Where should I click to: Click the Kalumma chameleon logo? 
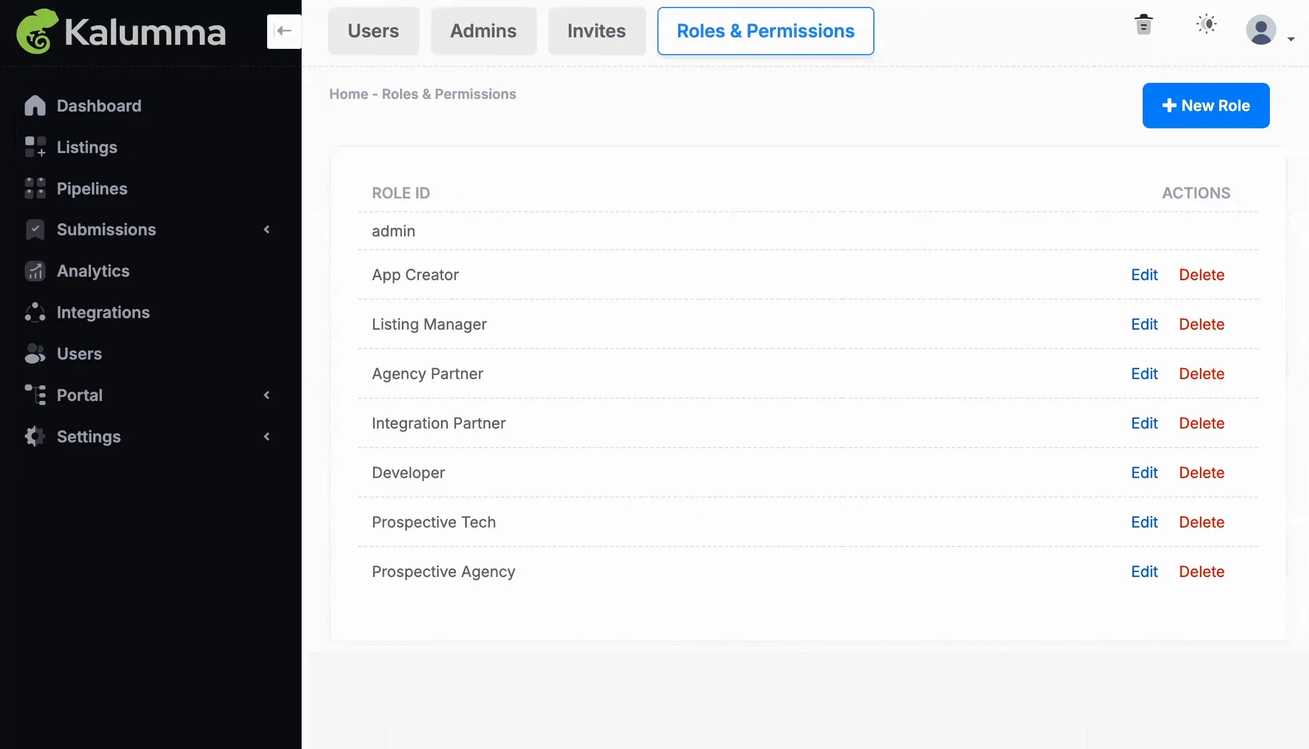tap(37, 32)
